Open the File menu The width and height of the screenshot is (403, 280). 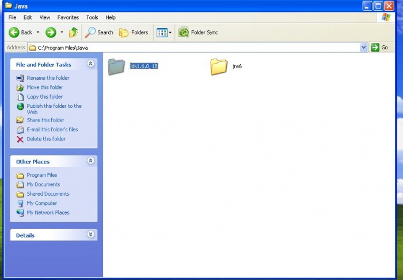pos(12,17)
